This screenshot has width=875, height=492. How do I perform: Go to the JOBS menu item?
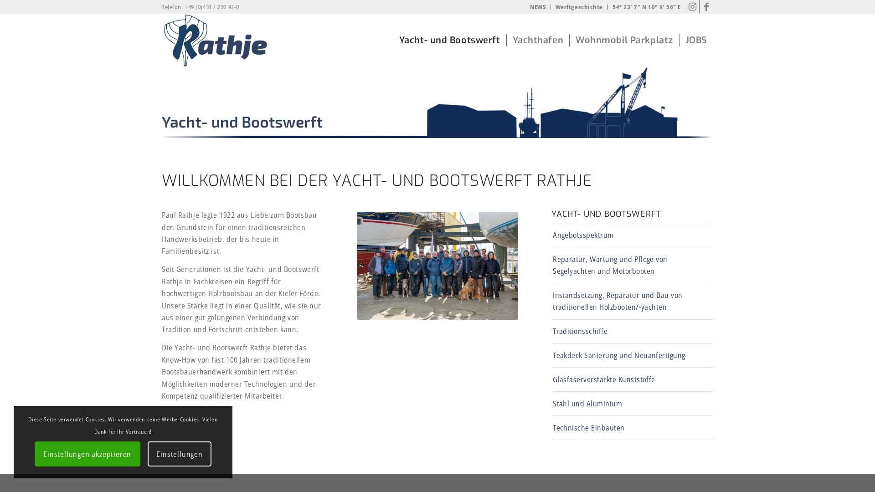pos(696,40)
